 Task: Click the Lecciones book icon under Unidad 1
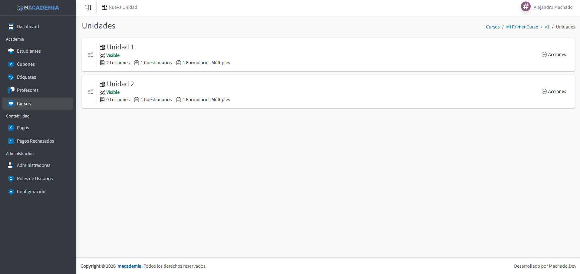point(102,63)
